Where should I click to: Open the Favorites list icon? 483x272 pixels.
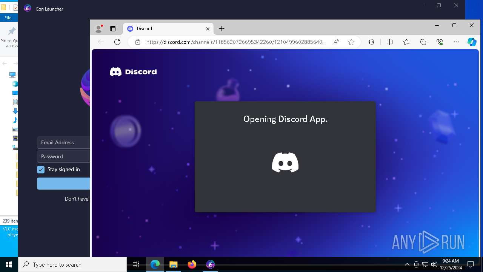coord(406,42)
